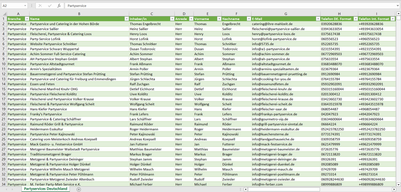Open the E-Mail column filter dropdown

click(318, 19)
